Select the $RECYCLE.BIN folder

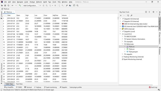[131, 36]
